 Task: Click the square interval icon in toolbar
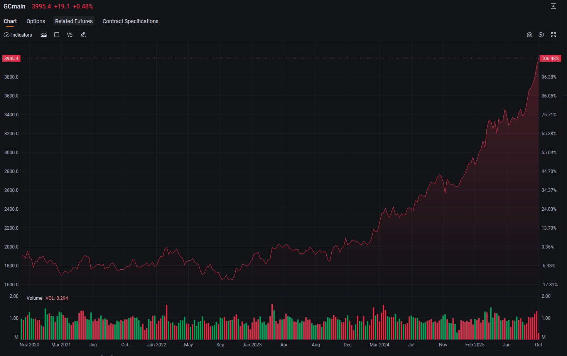(x=57, y=35)
